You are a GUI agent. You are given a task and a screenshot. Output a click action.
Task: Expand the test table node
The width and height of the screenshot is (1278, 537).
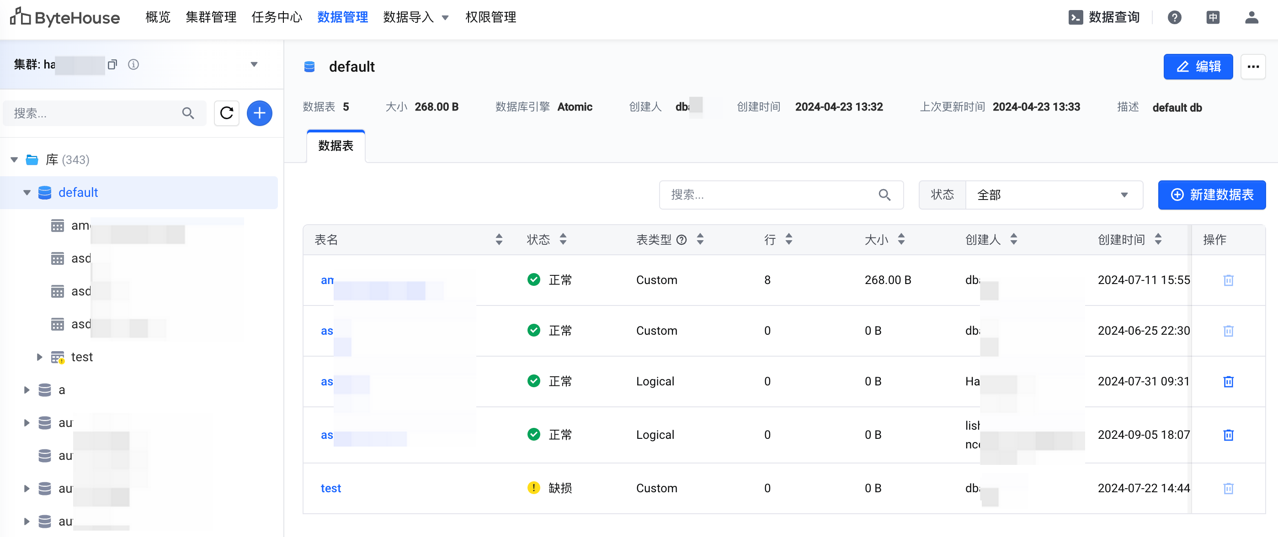coord(40,357)
